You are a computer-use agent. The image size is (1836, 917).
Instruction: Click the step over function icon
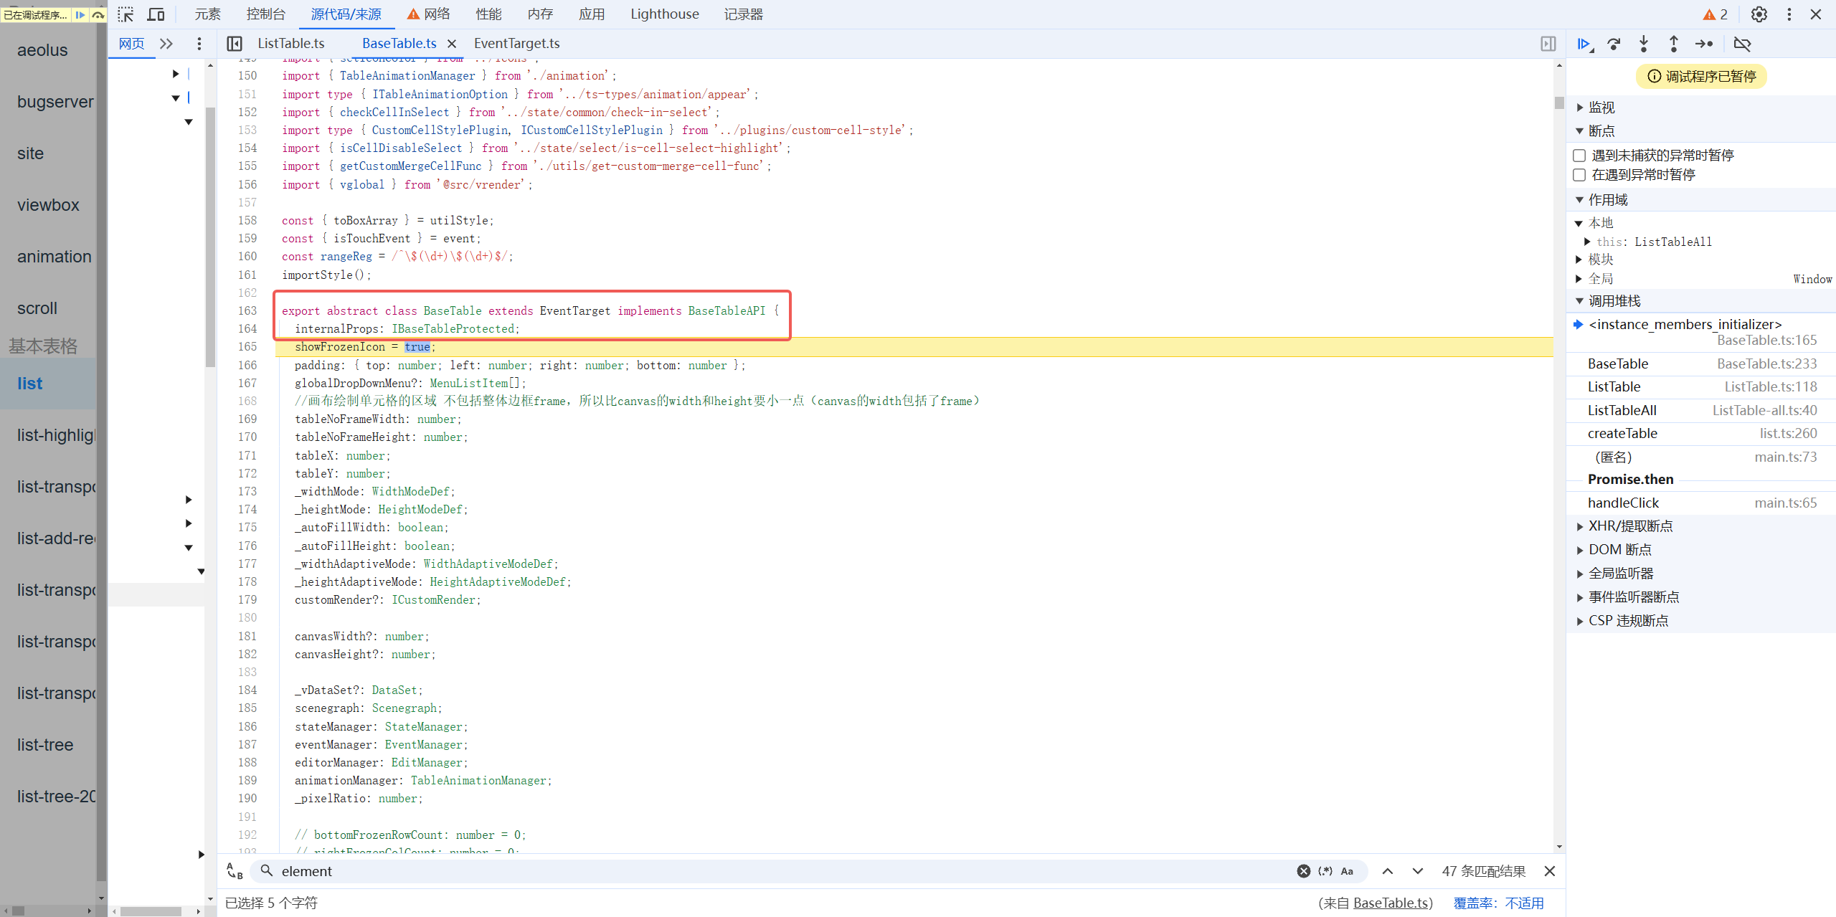click(x=1614, y=44)
